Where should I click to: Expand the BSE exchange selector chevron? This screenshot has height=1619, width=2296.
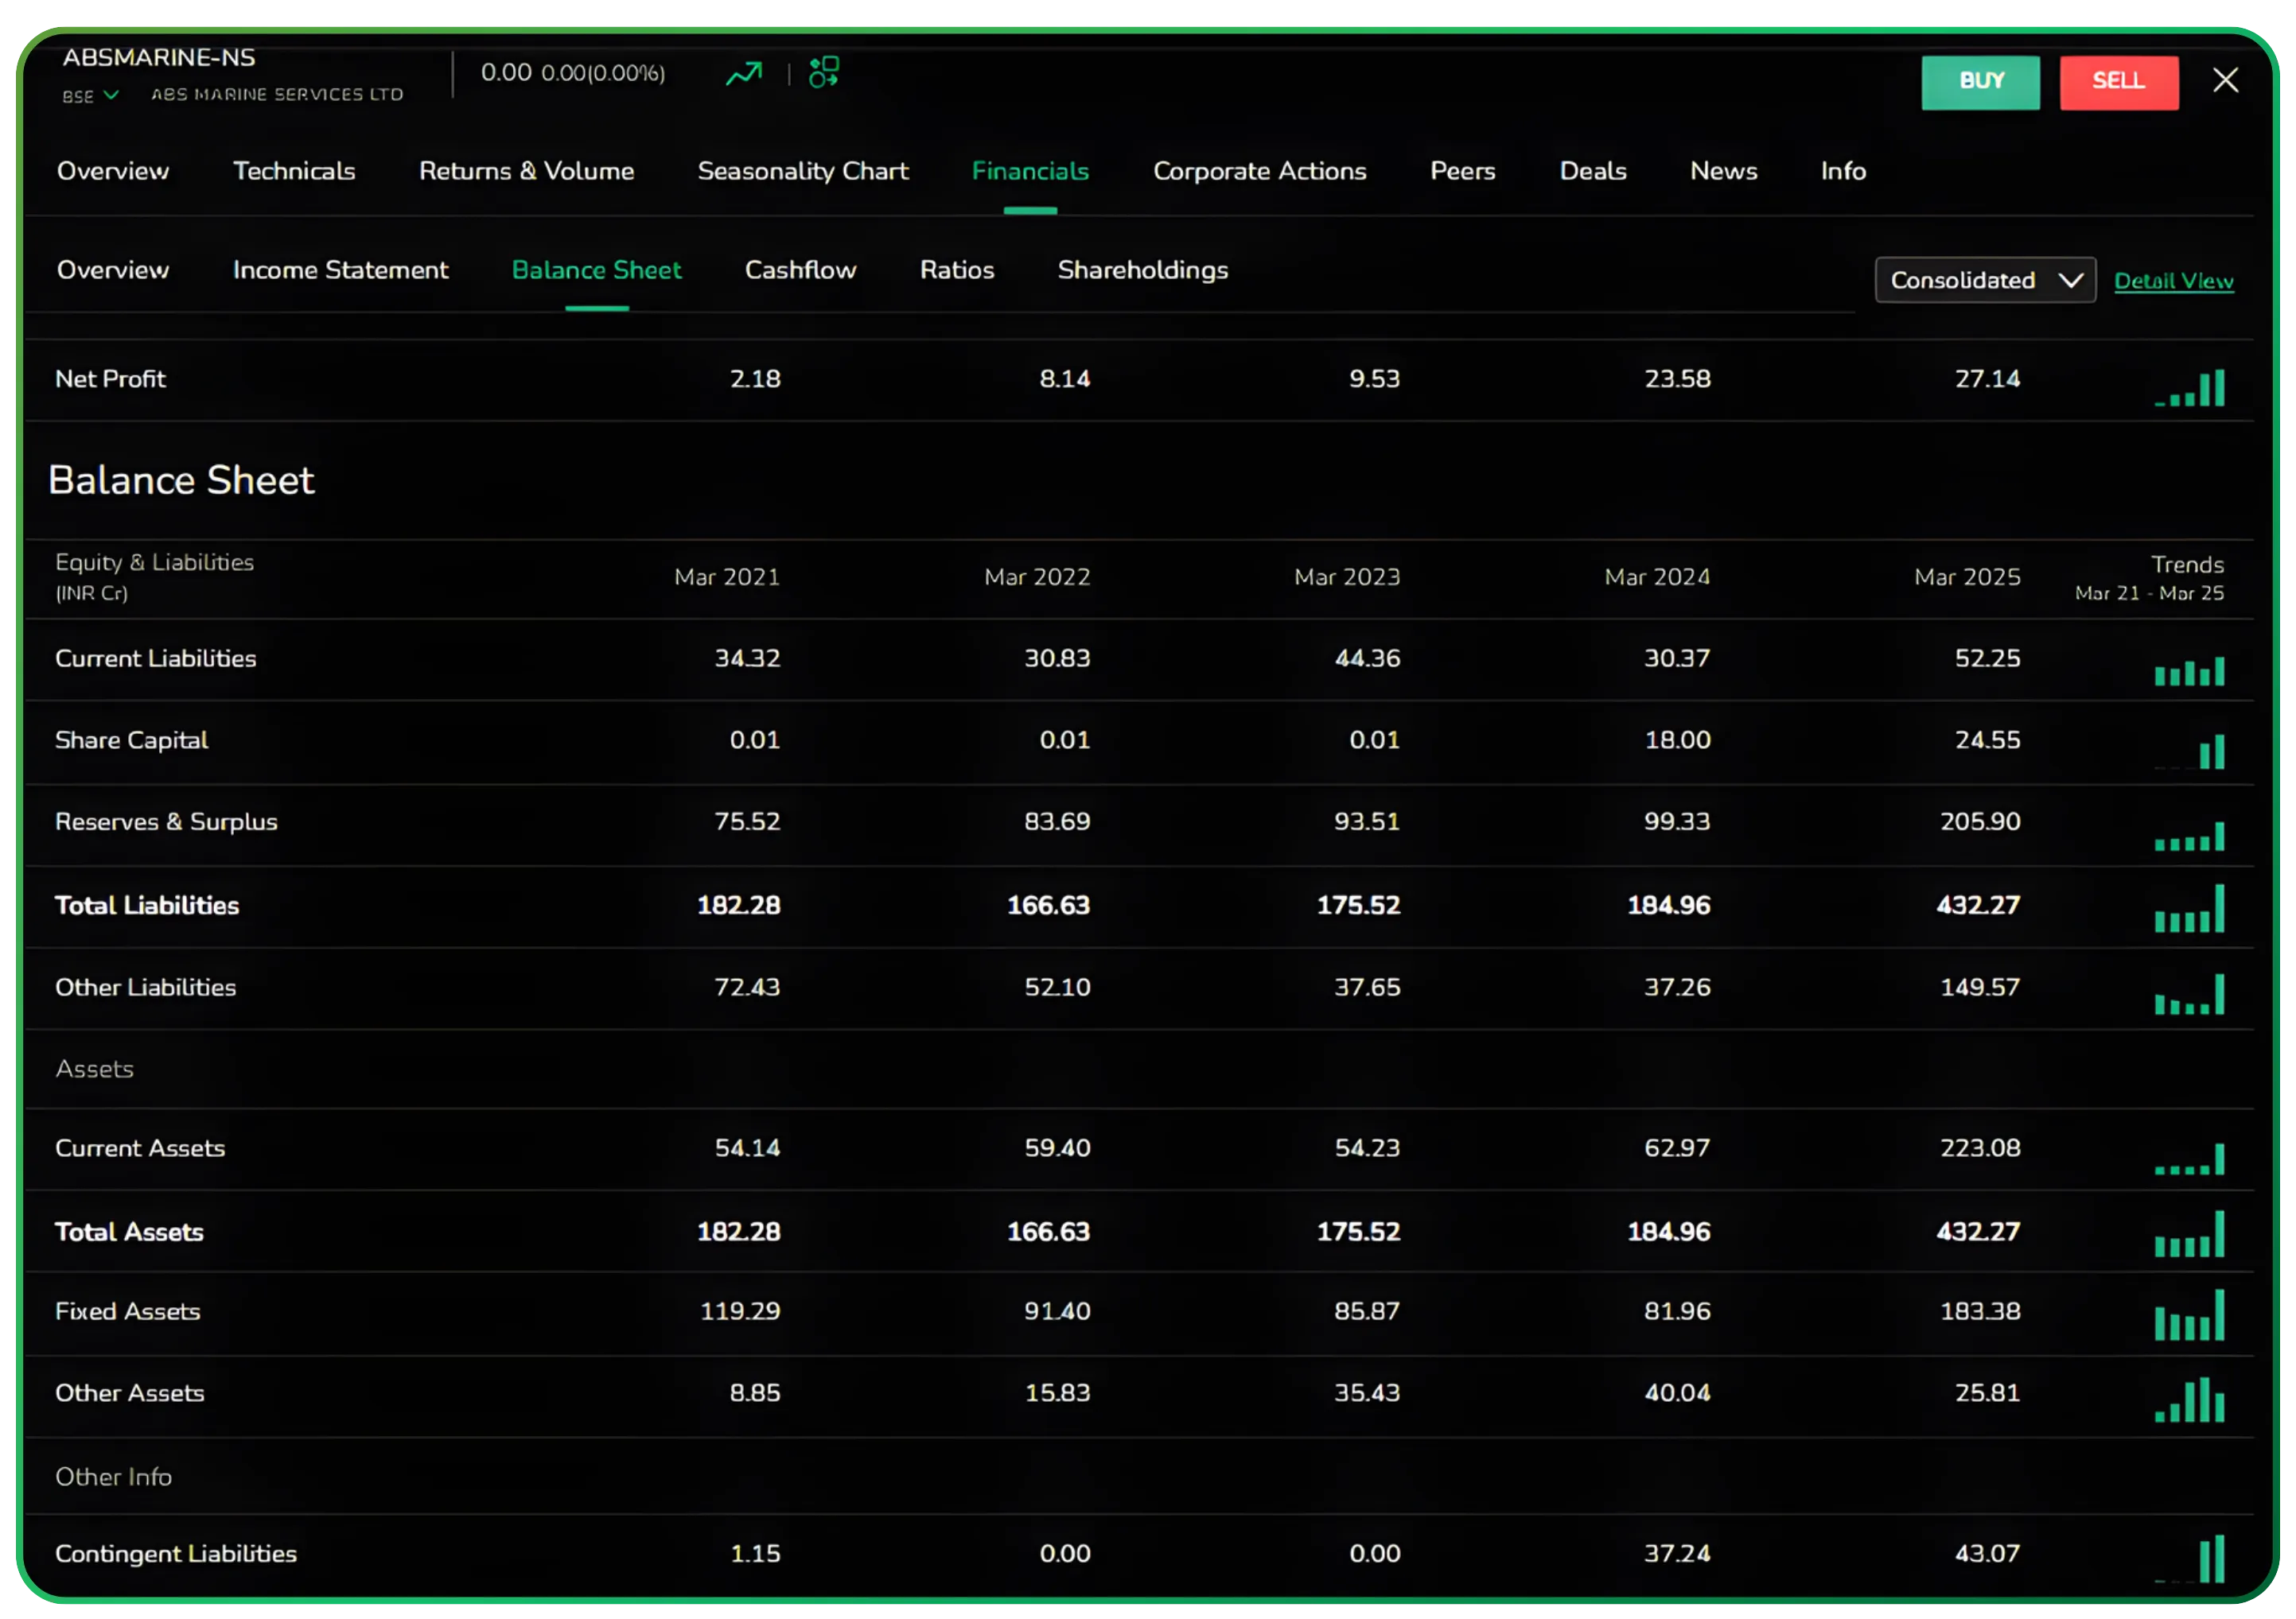click(x=112, y=96)
